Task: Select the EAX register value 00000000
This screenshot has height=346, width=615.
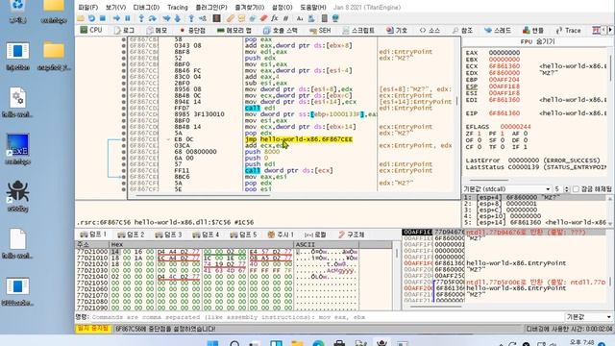Action: click(504, 53)
